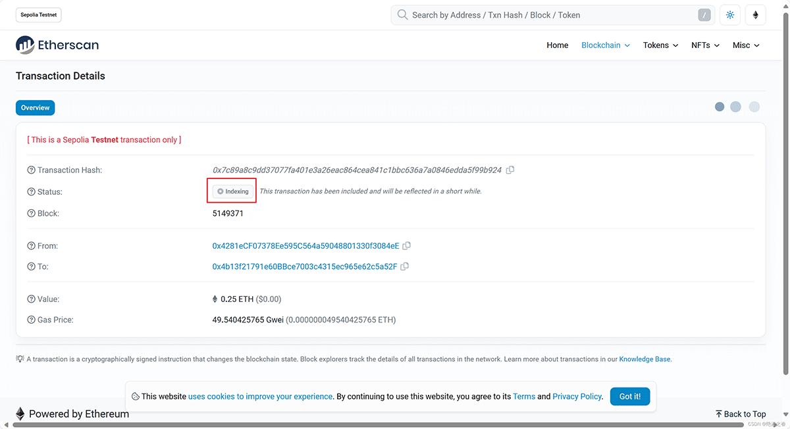790x429 pixels.
Task: Click the help icon beside Transaction Hash
Action: pos(31,170)
